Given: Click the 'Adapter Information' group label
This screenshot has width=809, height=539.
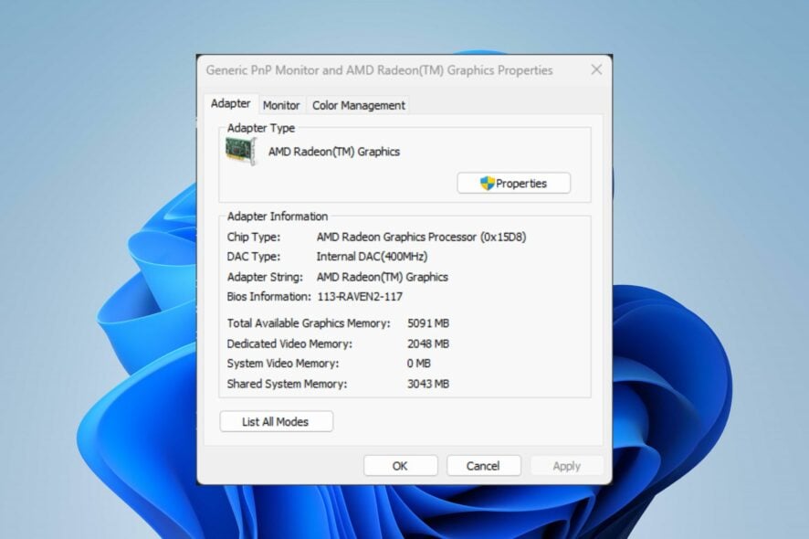Looking at the screenshot, I should tap(278, 217).
